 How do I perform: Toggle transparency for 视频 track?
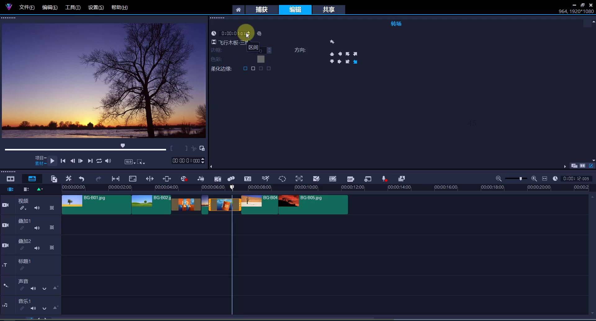(x=52, y=208)
